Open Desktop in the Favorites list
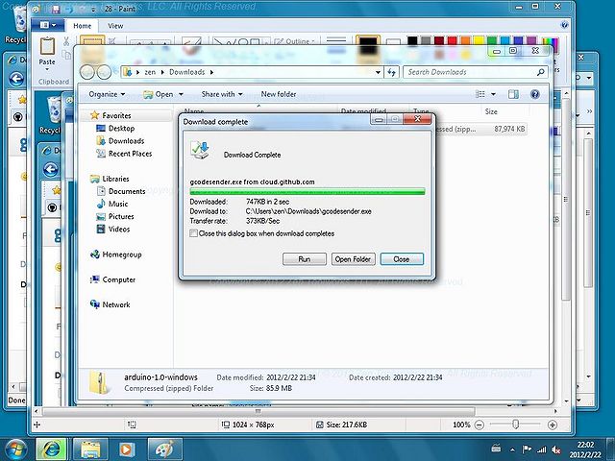The width and height of the screenshot is (615, 461). click(115, 128)
